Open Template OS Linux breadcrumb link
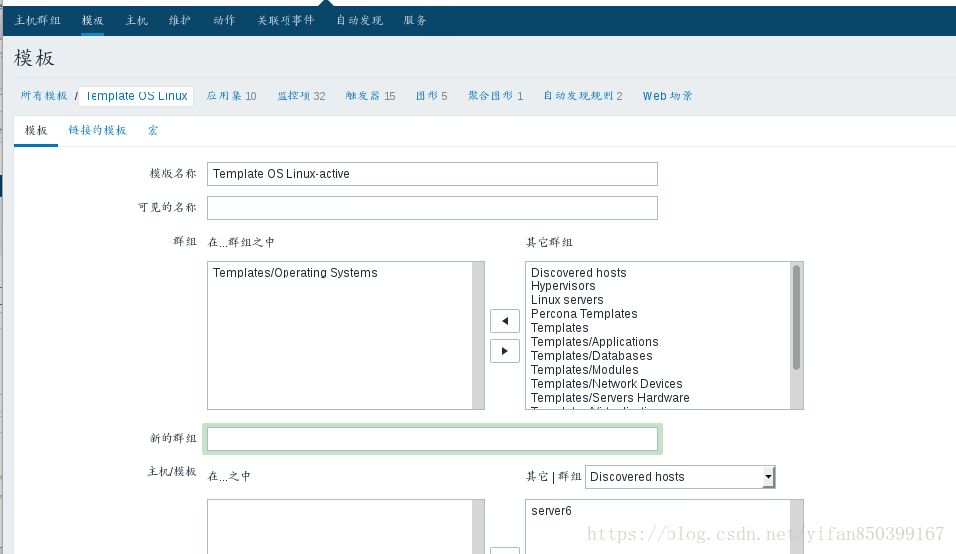Image resolution: width=956 pixels, height=554 pixels. tap(136, 96)
